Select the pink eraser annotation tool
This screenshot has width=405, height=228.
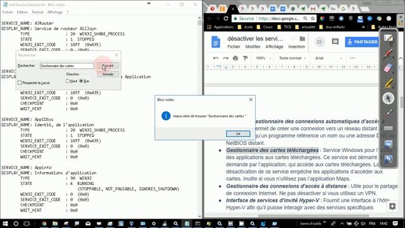[388, 68]
